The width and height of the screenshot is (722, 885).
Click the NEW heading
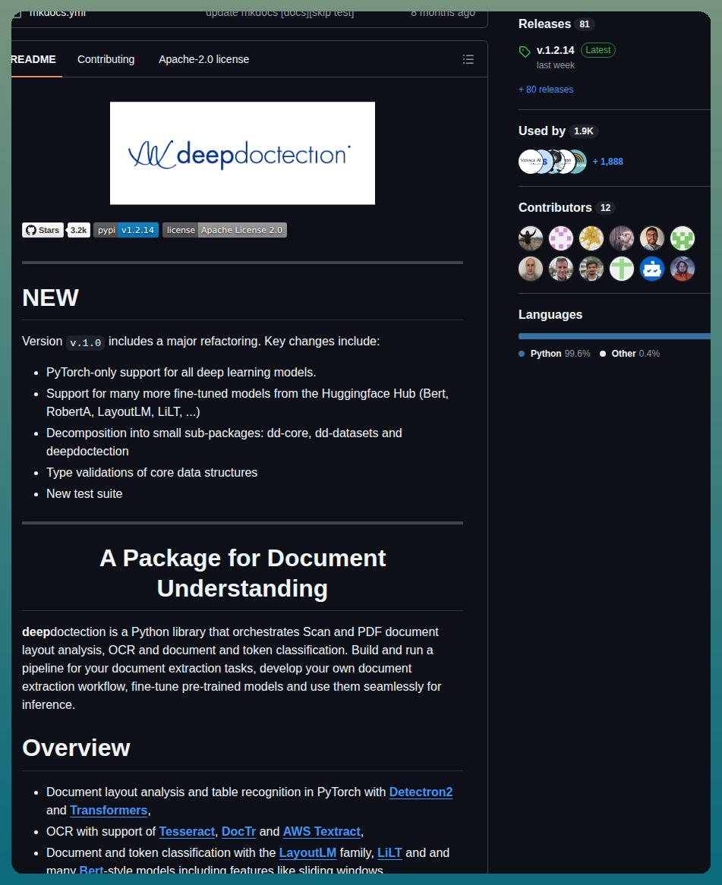(50, 298)
